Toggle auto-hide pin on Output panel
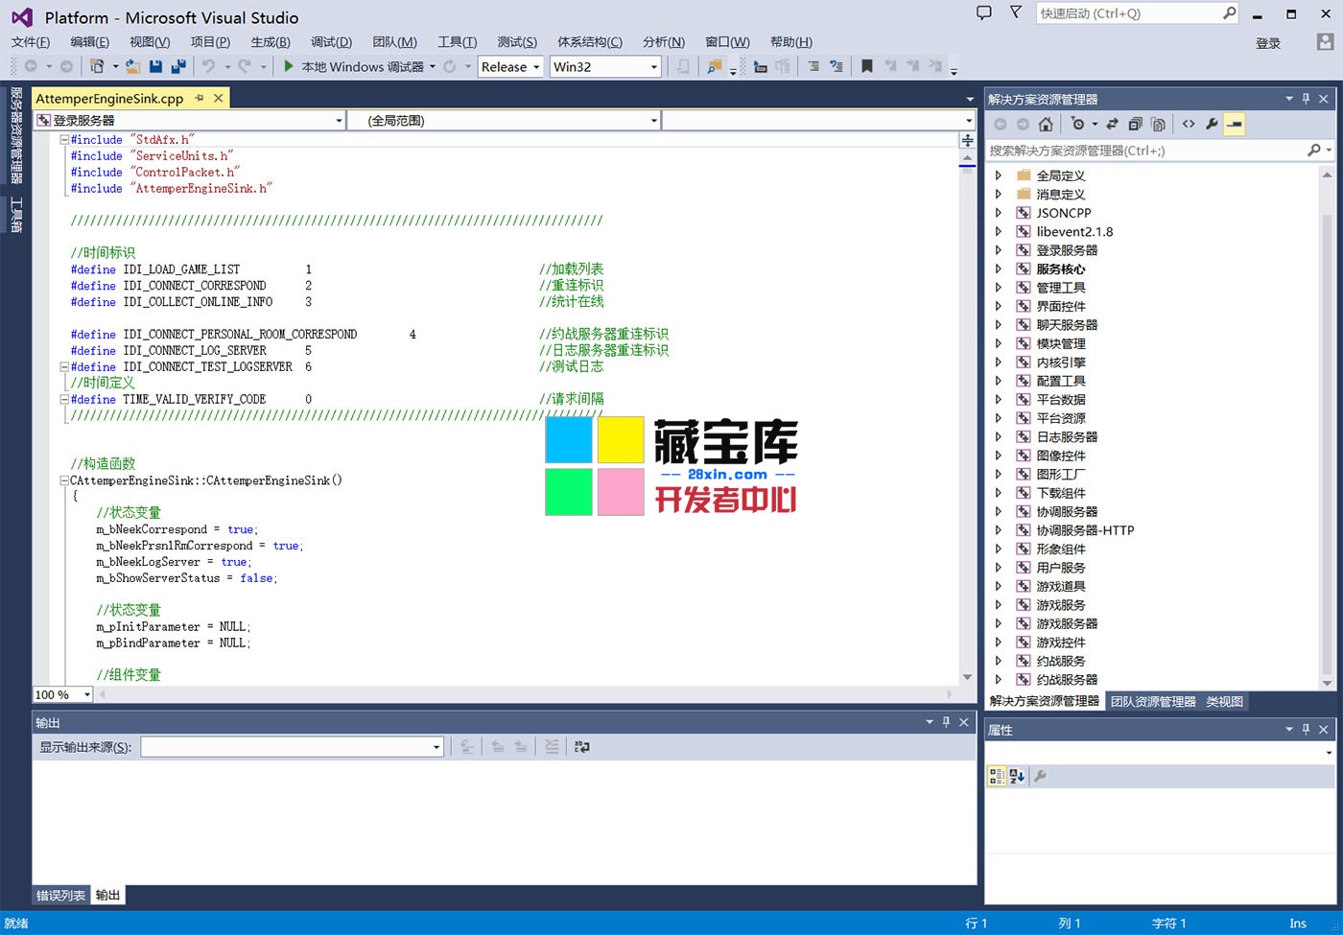1343x935 pixels. pos(946,722)
